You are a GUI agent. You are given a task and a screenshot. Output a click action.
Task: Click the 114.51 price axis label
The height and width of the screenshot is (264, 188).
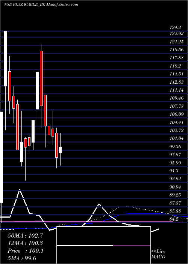(x=176, y=74)
